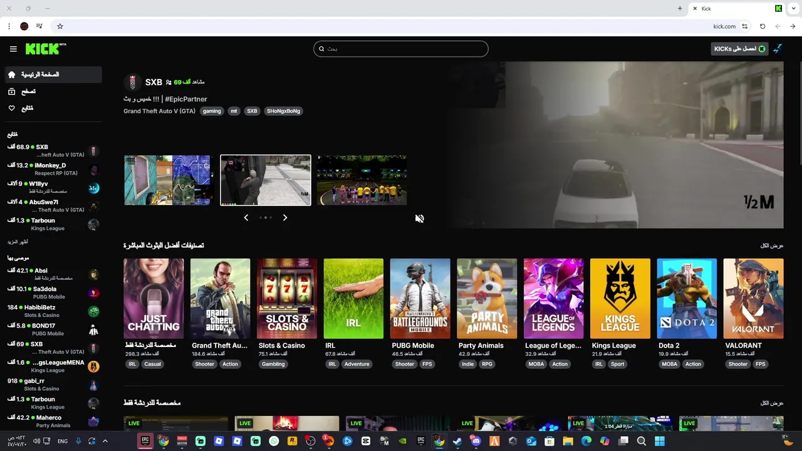
Task: Click the Adventure tag under IRL
Action: click(357, 364)
